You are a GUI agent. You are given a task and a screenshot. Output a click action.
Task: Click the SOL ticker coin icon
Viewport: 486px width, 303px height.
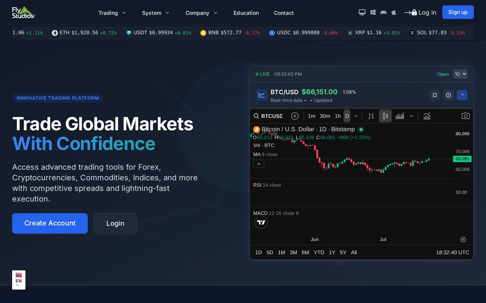coord(412,33)
